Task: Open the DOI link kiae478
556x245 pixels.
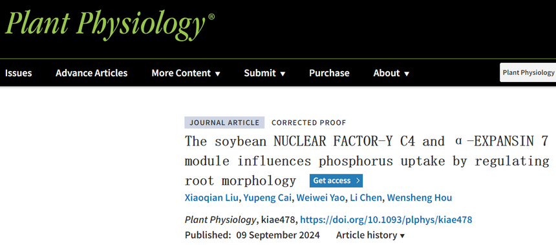Action: 386,220
